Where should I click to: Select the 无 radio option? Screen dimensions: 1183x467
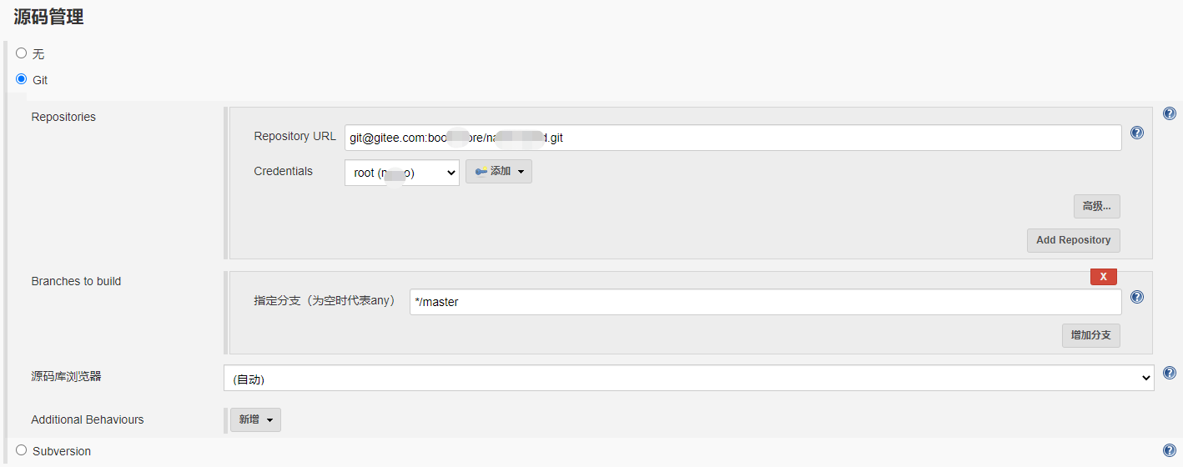pyautogui.click(x=22, y=53)
